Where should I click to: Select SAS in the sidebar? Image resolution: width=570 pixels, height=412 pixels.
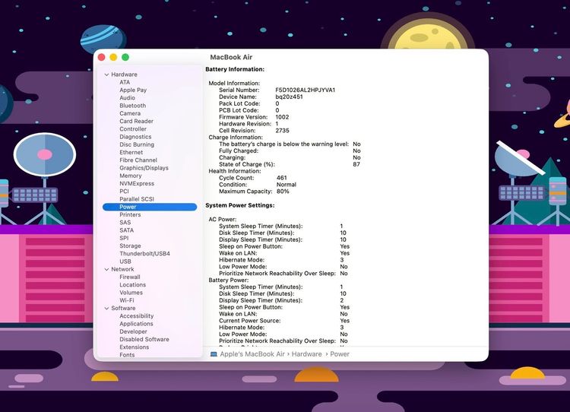[125, 223]
